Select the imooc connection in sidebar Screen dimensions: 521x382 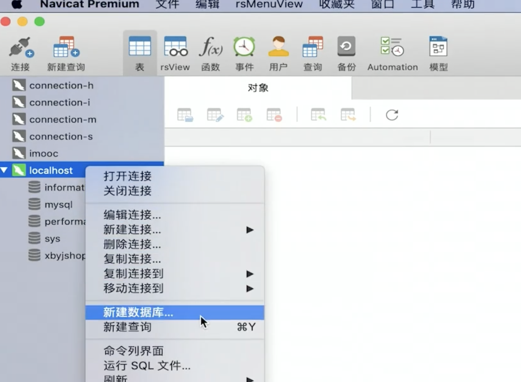pos(44,153)
